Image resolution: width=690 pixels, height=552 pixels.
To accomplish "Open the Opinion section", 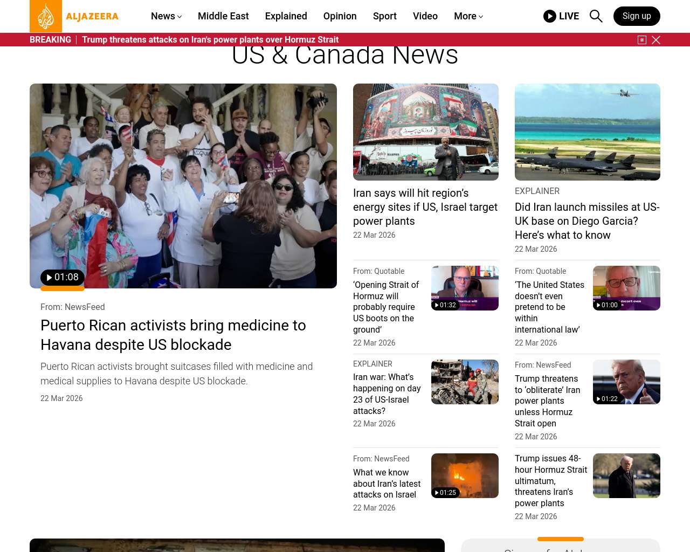I will [340, 16].
